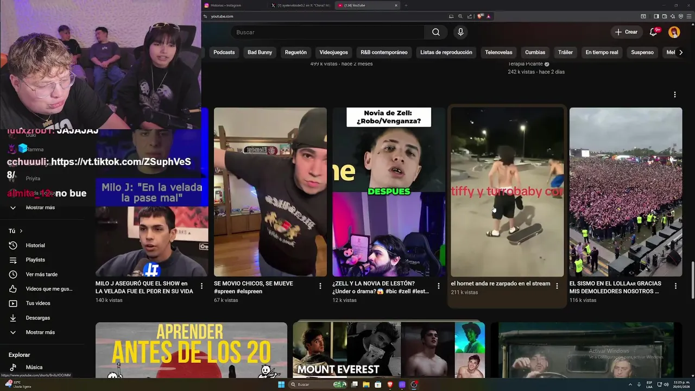Open Historial in the sidebar
This screenshot has width=695, height=391.
35,245
